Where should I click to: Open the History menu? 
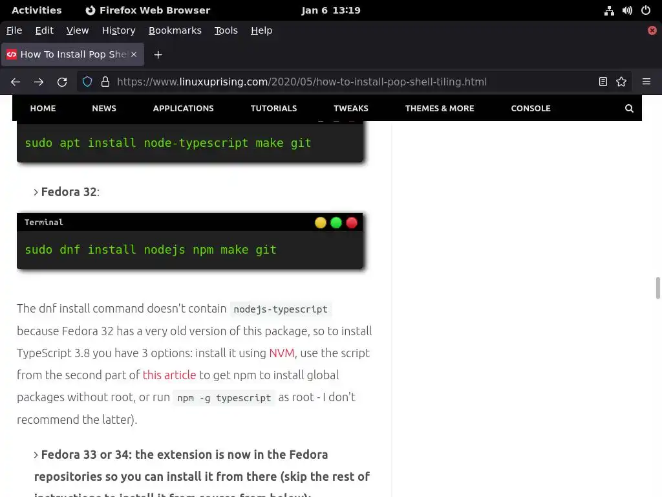[x=119, y=30]
